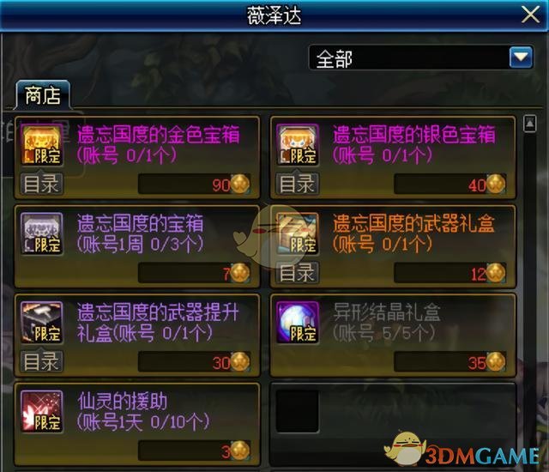Open 目录 for the weapon upgrade gift box
The height and width of the screenshot is (472, 549).
[x=42, y=361]
